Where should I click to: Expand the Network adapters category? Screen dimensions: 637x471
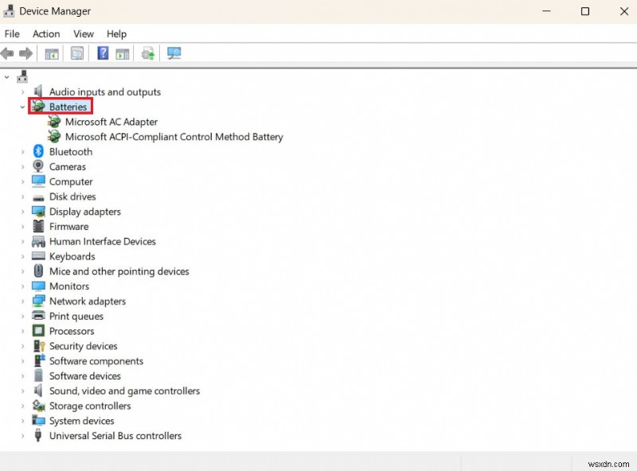(x=22, y=302)
